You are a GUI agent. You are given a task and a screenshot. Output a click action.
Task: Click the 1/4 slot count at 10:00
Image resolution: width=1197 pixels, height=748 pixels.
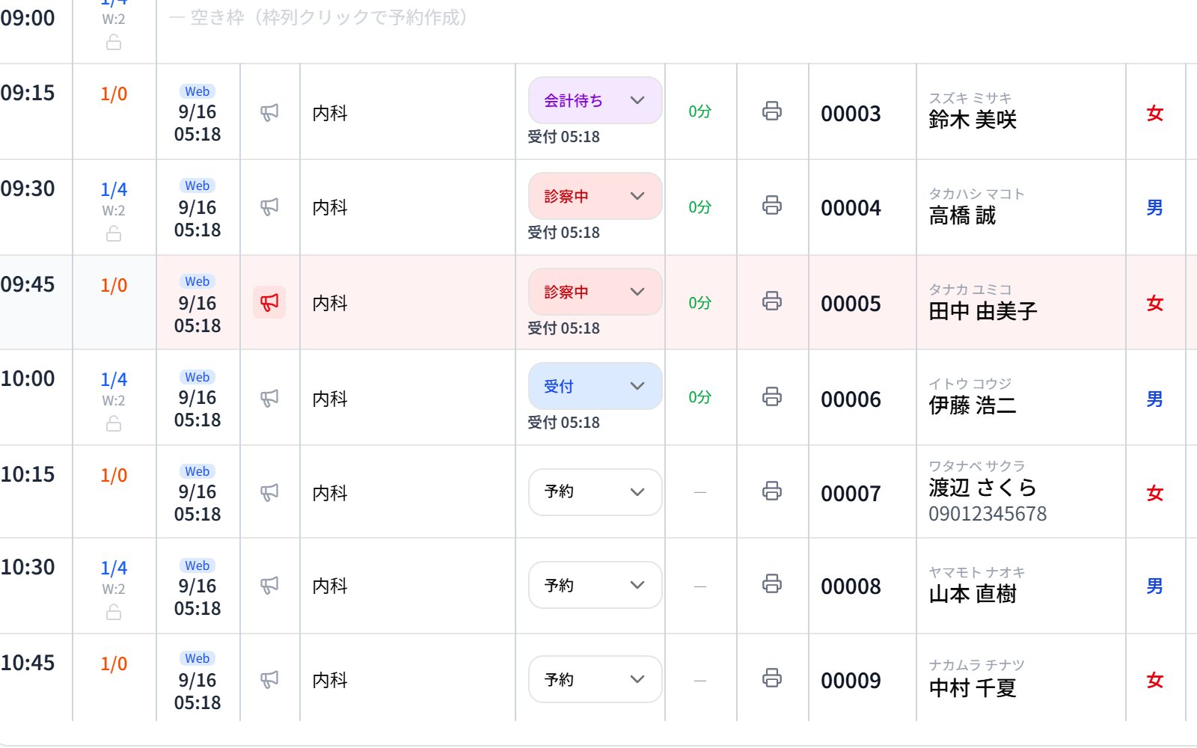tap(114, 379)
